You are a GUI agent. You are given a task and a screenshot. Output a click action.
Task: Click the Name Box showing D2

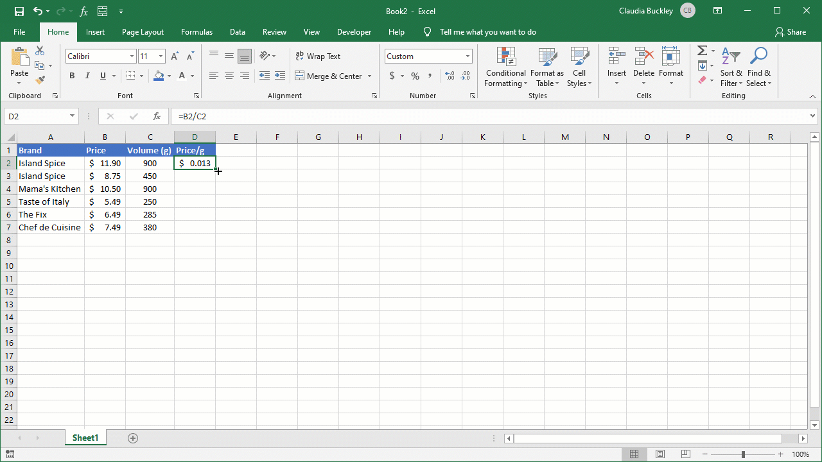pos(35,116)
